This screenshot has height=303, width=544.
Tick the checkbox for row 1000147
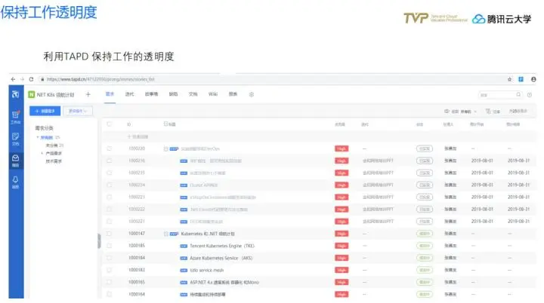pyautogui.click(x=110, y=234)
